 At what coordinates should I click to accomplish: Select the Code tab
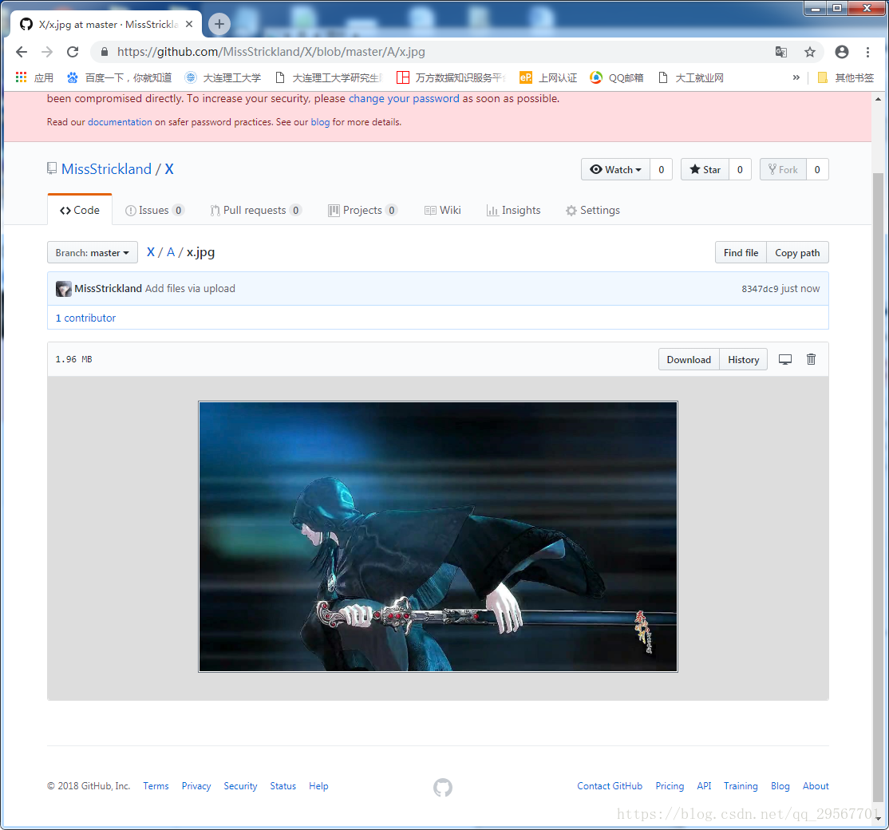(80, 211)
